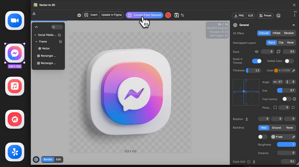This screenshot has height=167, width=299.
Task: Click the Convert From Selected button
Action: pos(145,15)
